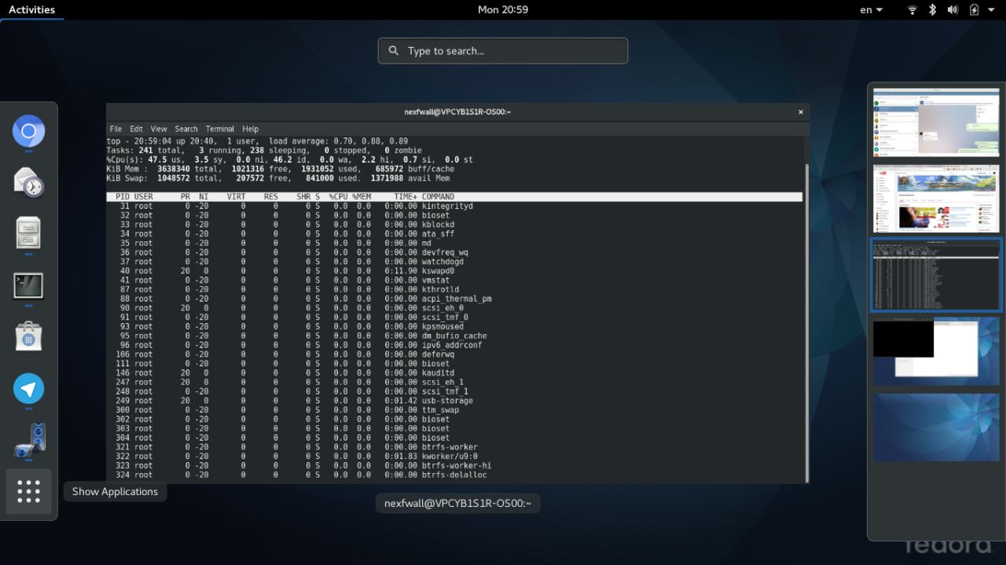
Task: Open the terminal File menu
Action: pyautogui.click(x=116, y=129)
